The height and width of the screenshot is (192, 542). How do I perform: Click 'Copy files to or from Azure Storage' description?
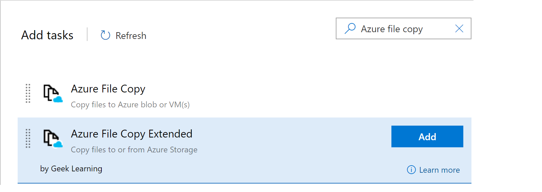[x=134, y=150]
